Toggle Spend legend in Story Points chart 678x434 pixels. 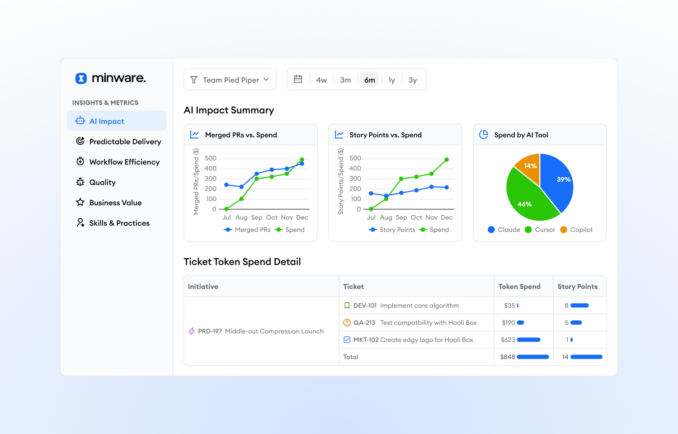tap(434, 230)
